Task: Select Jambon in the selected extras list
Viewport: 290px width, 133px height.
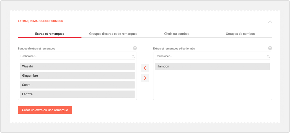Action: pyautogui.click(x=213, y=66)
